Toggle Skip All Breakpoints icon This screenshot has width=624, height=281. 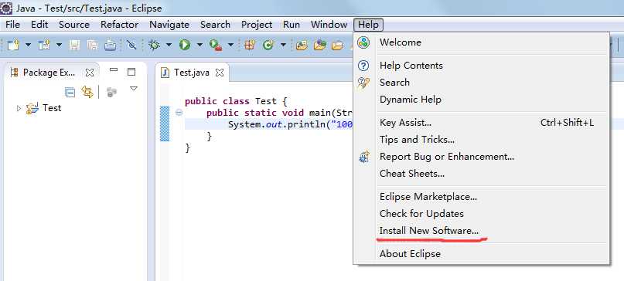pos(131,45)
